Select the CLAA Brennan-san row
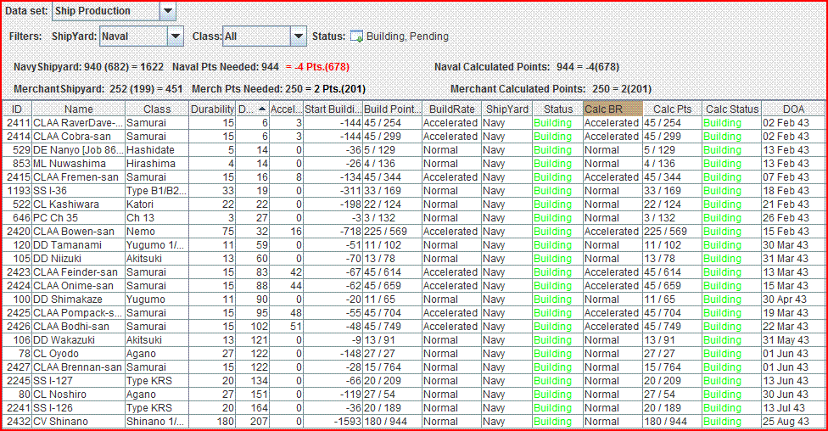The height and width of the screenshot is (431, 828). click(414, 367)
